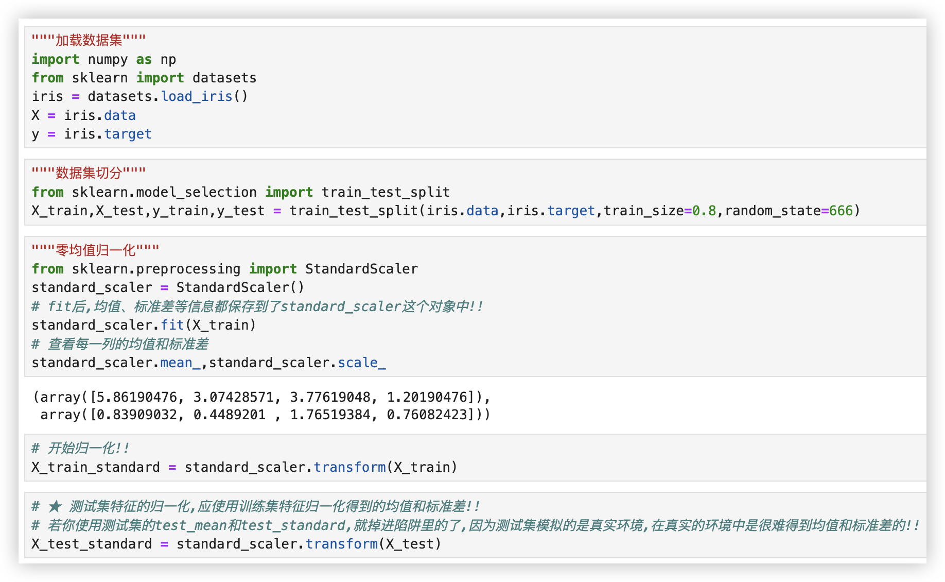Place cursor on 'datasets.load_iris()' line
945x582 pixels.
tap(139, 96)
